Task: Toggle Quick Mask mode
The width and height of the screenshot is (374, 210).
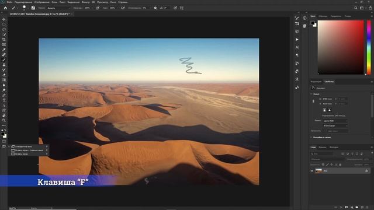Action: (4, 141)
